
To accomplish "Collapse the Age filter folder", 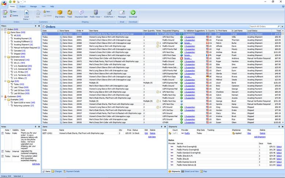I will [x=5, y=81].
